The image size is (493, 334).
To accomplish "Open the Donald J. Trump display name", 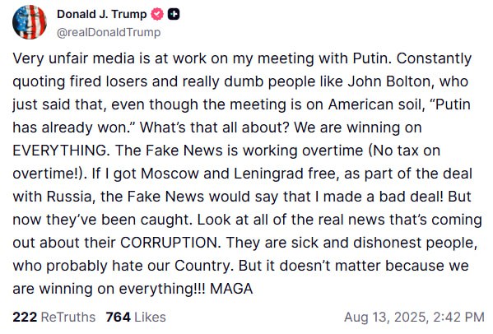I will tap(101, 15).
